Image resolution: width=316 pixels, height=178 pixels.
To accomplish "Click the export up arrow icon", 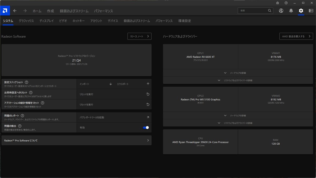I will 148,84.
